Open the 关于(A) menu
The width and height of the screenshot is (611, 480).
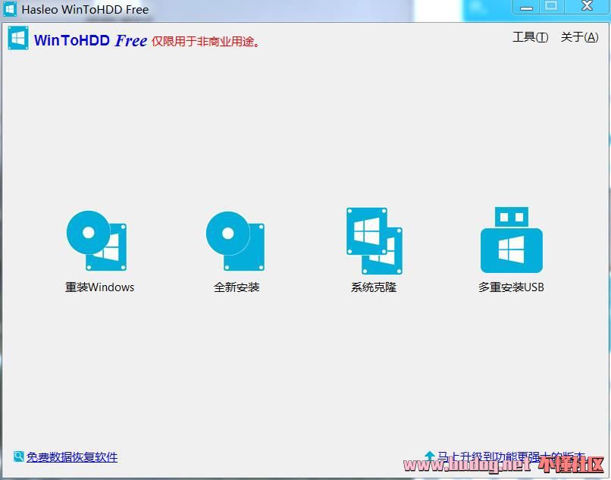[579, 37]
